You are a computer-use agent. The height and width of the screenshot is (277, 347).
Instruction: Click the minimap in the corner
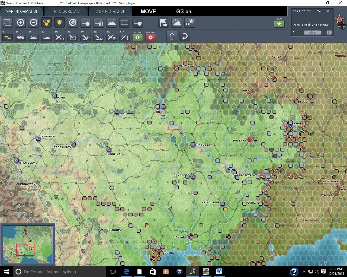tap(28, 245)
